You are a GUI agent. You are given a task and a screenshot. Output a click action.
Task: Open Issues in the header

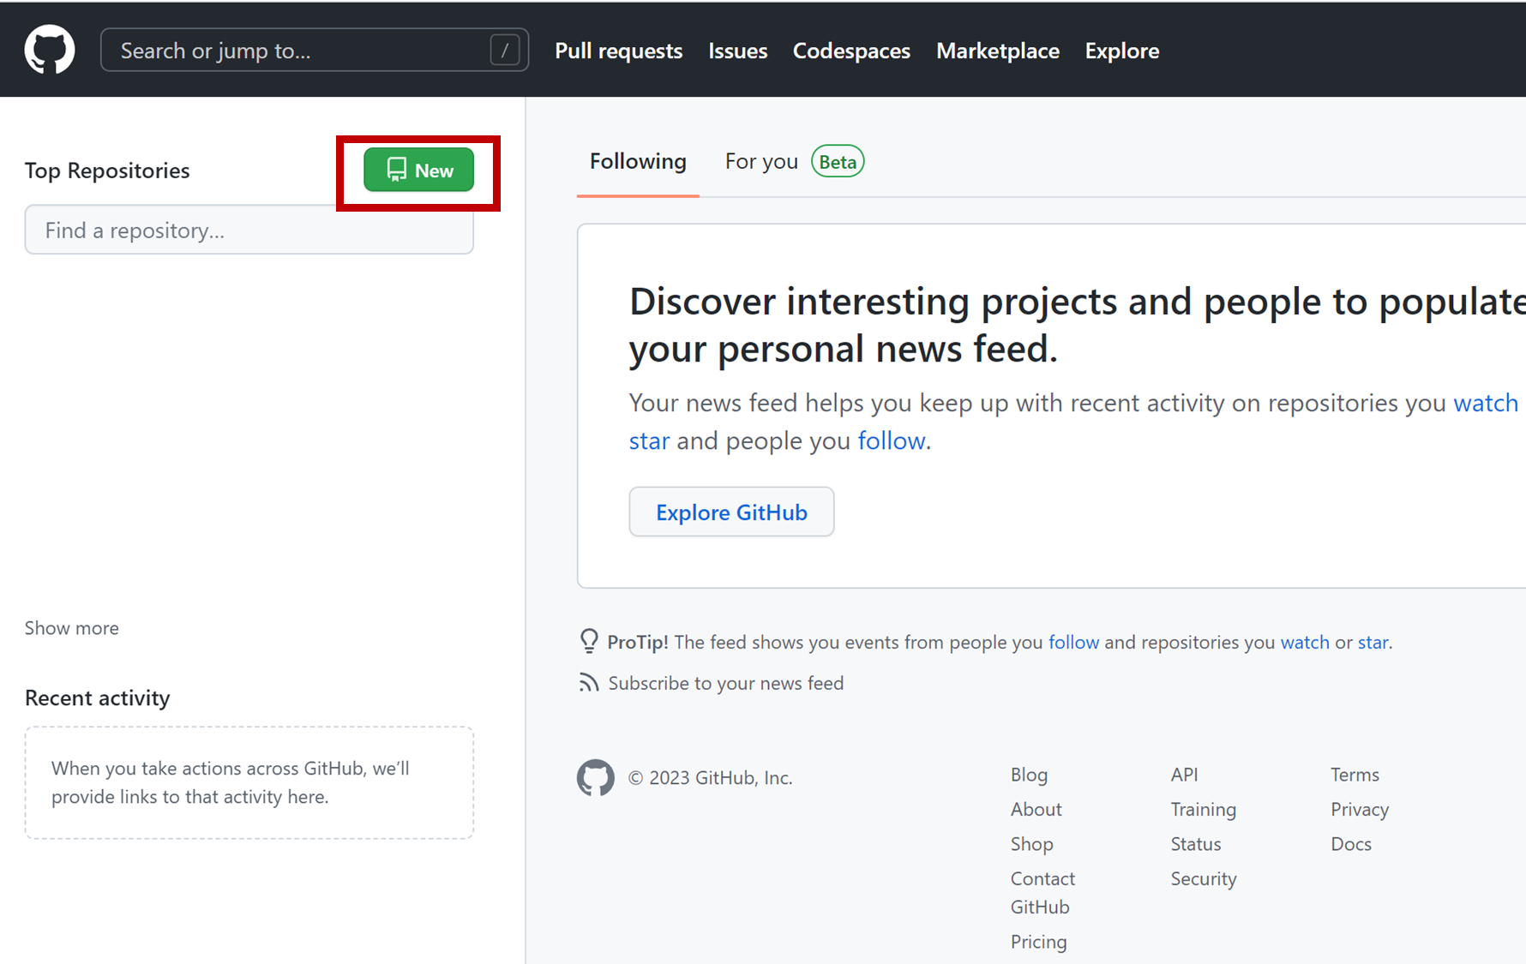(x=738, y=51)
